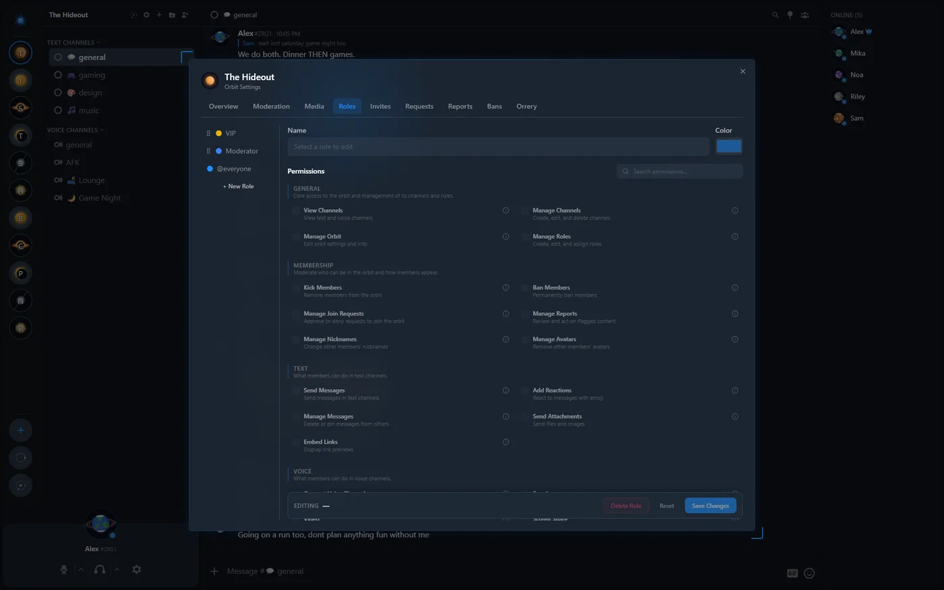Switch to the Bans tab
The width and height of the screenshot is (944, 590).
(494, 107)
